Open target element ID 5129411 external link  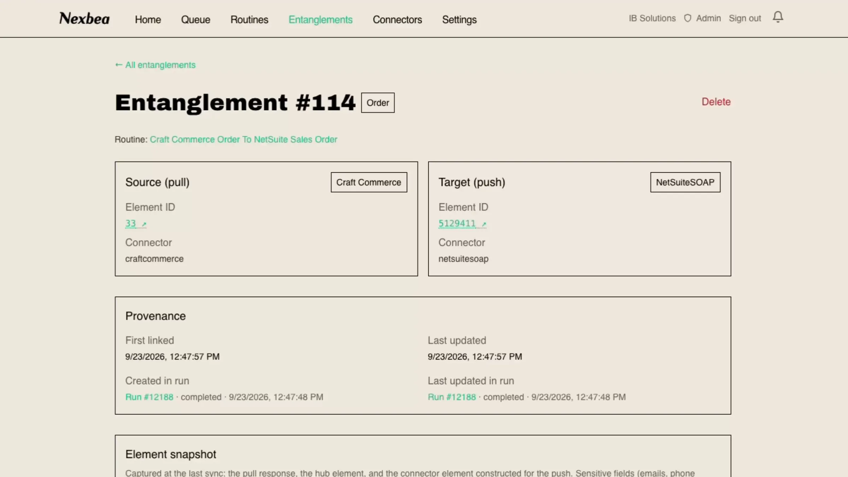click(462, 224)
